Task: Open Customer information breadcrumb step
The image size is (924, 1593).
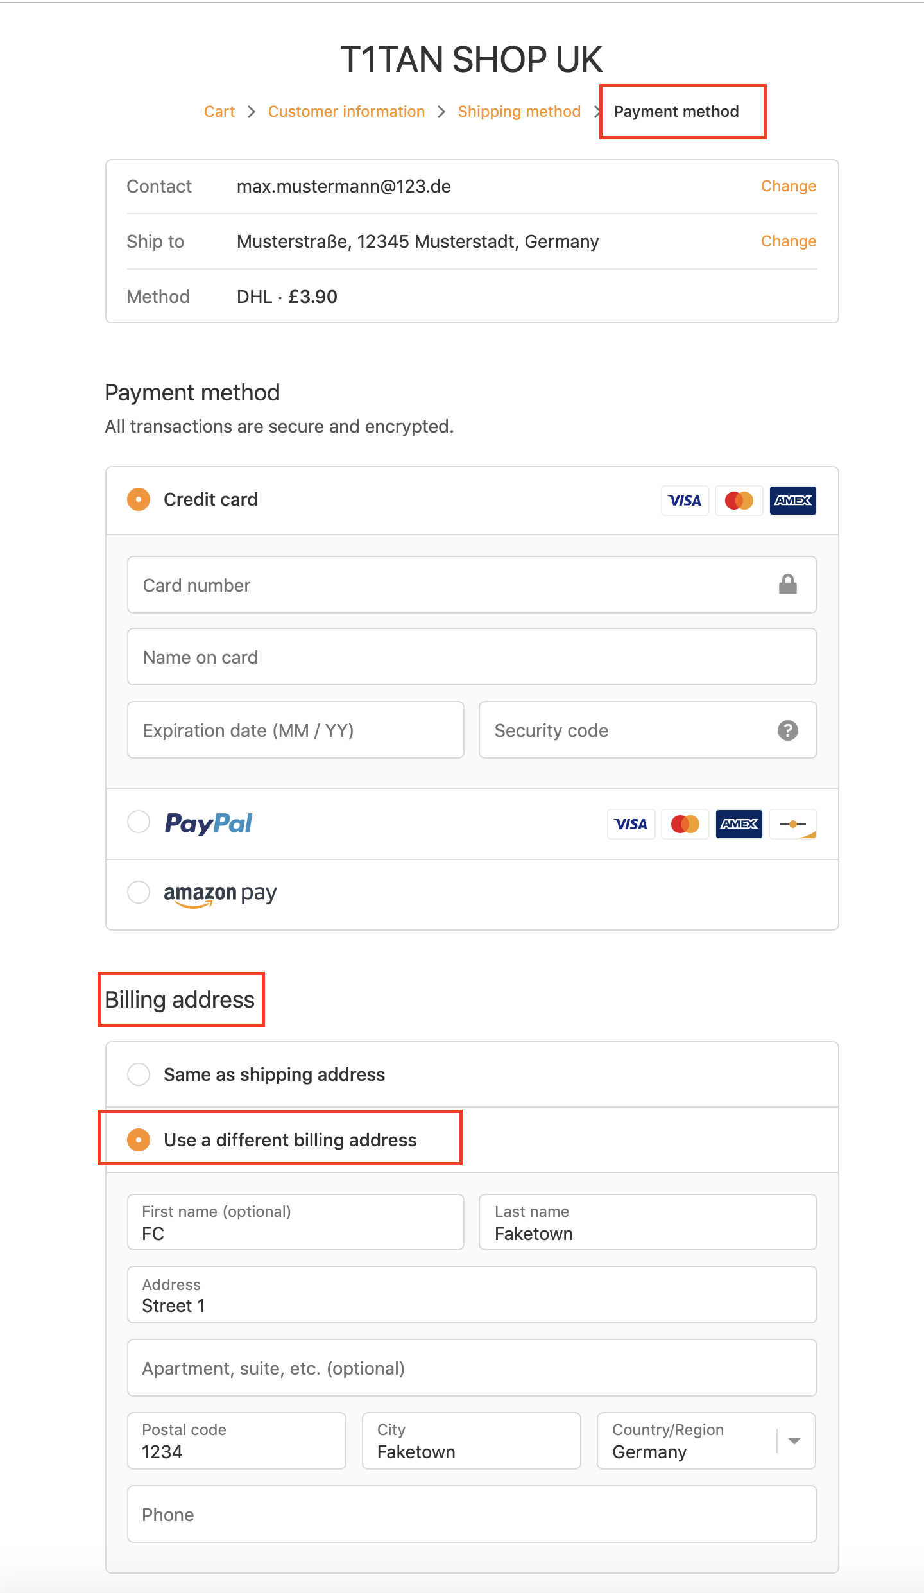Action: pyautogui.click(x=346, y=112)
